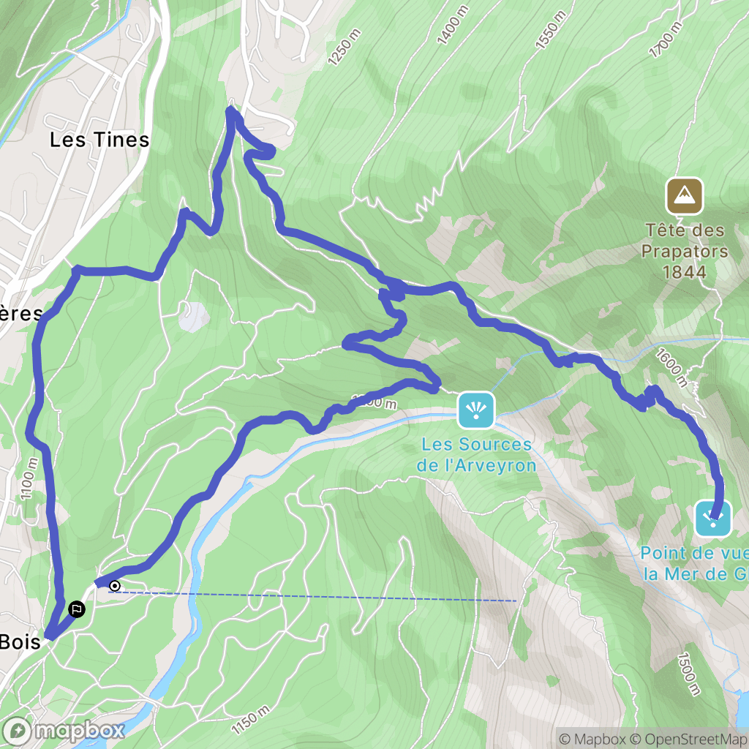Viewport: 749px width, 749px height.
Task: Click the 1150 m contour label
Action: tap(251, 720)
